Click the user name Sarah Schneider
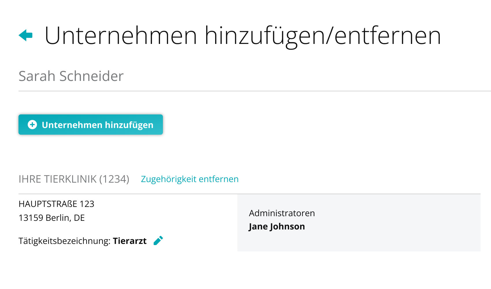Screen dimensions: 491x289 pos(71,76)
